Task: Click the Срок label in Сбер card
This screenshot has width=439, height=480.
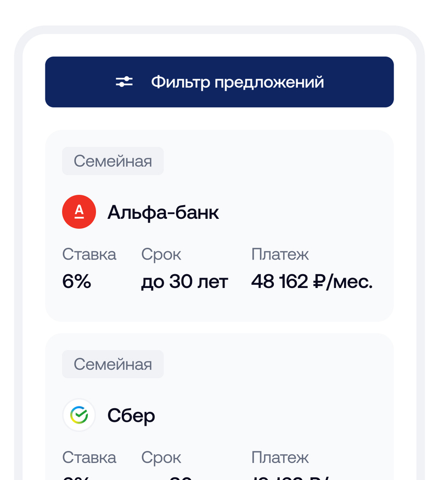Action: click(x=161, y=458)
